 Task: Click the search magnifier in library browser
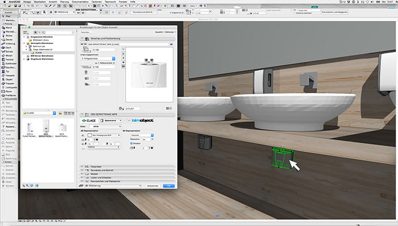44,33
